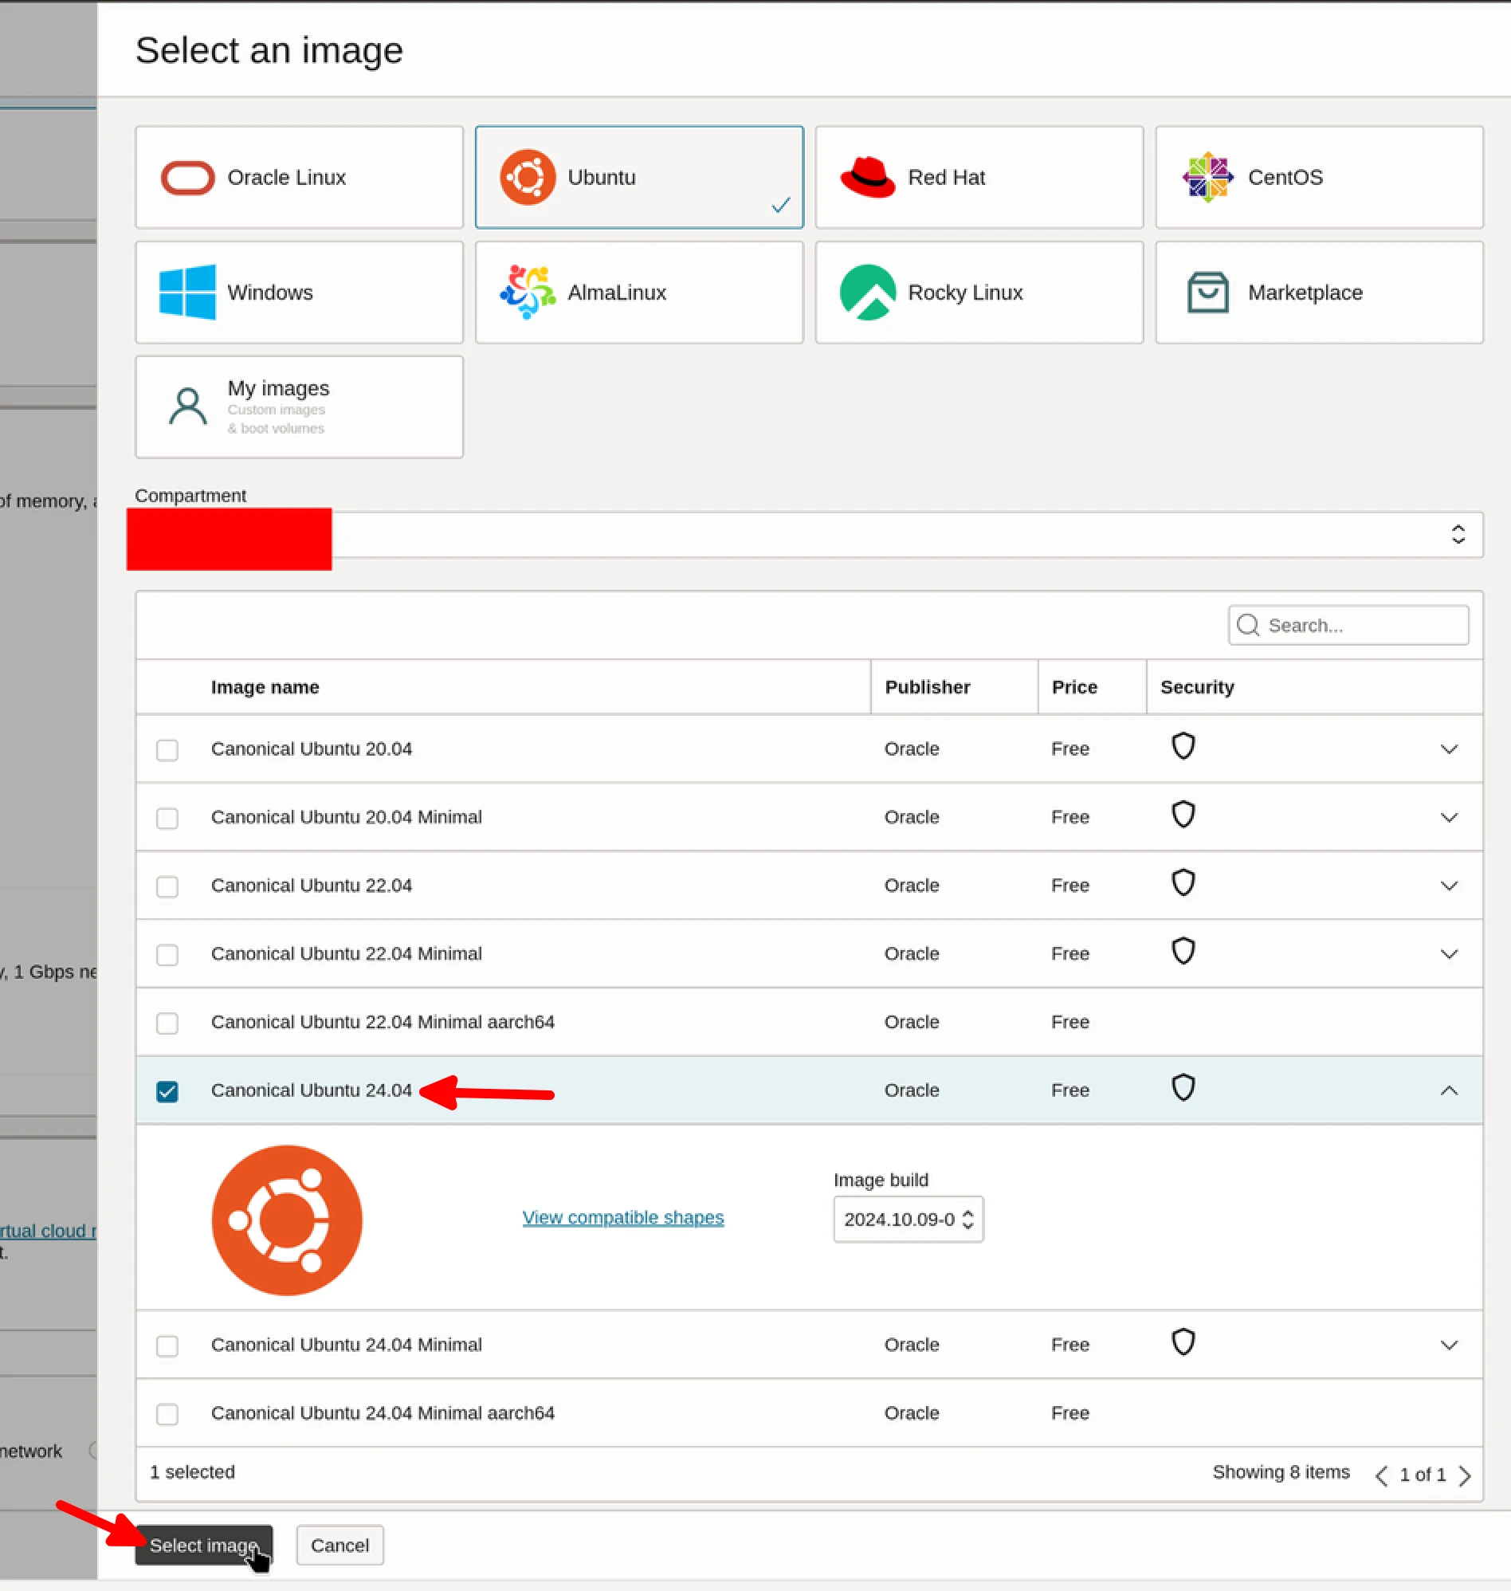
Task: Check Canonical Ubuntu 22.04 Minimal checkbox
Action: tap(167, 956)
